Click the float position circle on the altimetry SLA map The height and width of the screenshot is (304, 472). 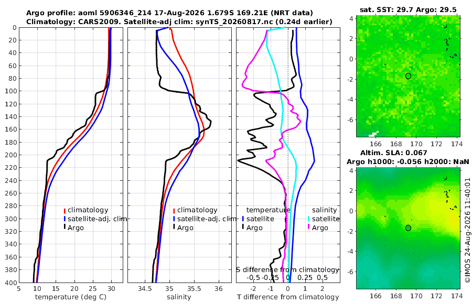408,228
